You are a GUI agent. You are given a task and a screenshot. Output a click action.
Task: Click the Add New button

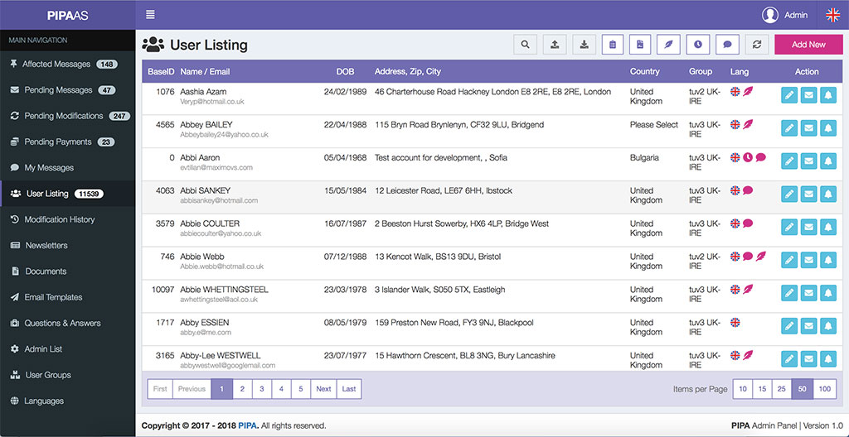(808, 45)
